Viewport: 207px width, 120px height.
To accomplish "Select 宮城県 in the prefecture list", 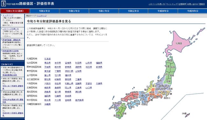I will pyautogui.click(x=68, y=63).
